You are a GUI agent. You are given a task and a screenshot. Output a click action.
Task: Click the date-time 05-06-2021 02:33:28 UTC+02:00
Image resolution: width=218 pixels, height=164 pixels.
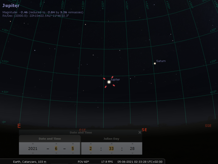coord(140,162)
